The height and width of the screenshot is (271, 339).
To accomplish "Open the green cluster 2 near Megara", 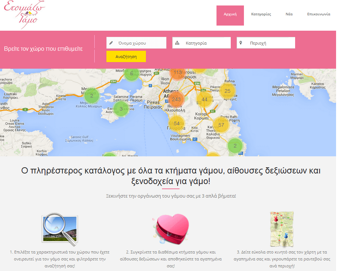I will [x=92, y=95].
